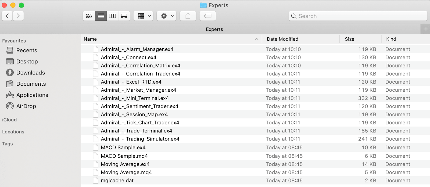The height and width of the screenshot is (187, 430).
Task: Switch to gallery view
Action: click(124, 16)
